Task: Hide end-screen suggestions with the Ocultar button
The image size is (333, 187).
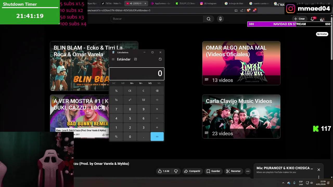Action: coord(322,34)
